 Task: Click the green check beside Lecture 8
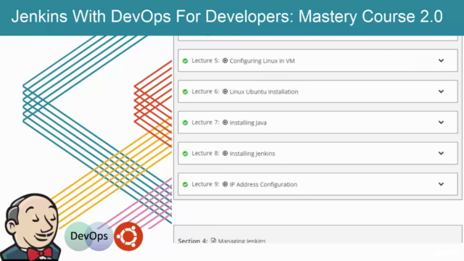coord(186,154)
